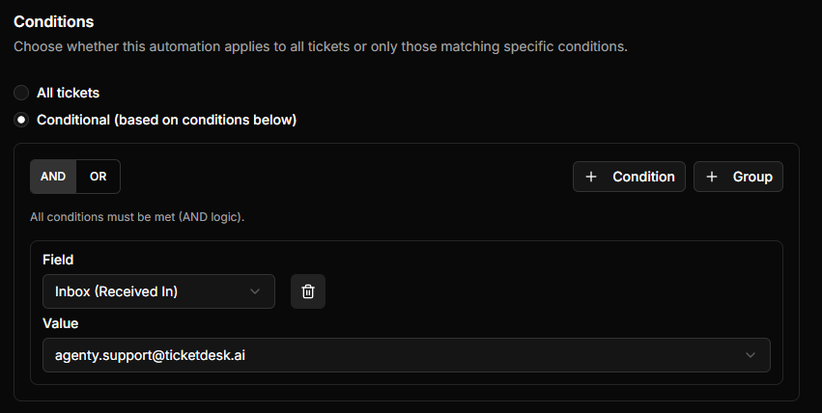822x413 pixels.
Task: Open the agenty.support@ticketdesk.ai value dropdown
Action: (x=386, y=355)
